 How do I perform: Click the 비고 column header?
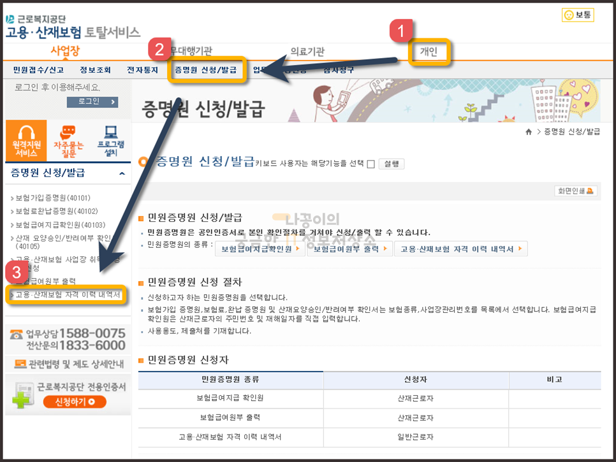tap(554, 380)
